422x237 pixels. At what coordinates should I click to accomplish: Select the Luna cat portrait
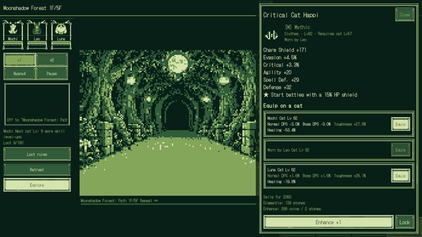click(x=61, y=35)
